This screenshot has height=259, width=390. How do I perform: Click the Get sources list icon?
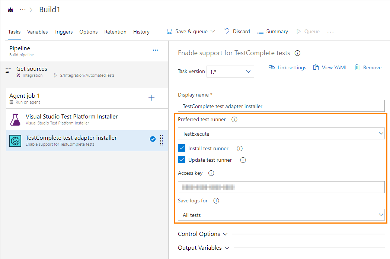[8, 70]
